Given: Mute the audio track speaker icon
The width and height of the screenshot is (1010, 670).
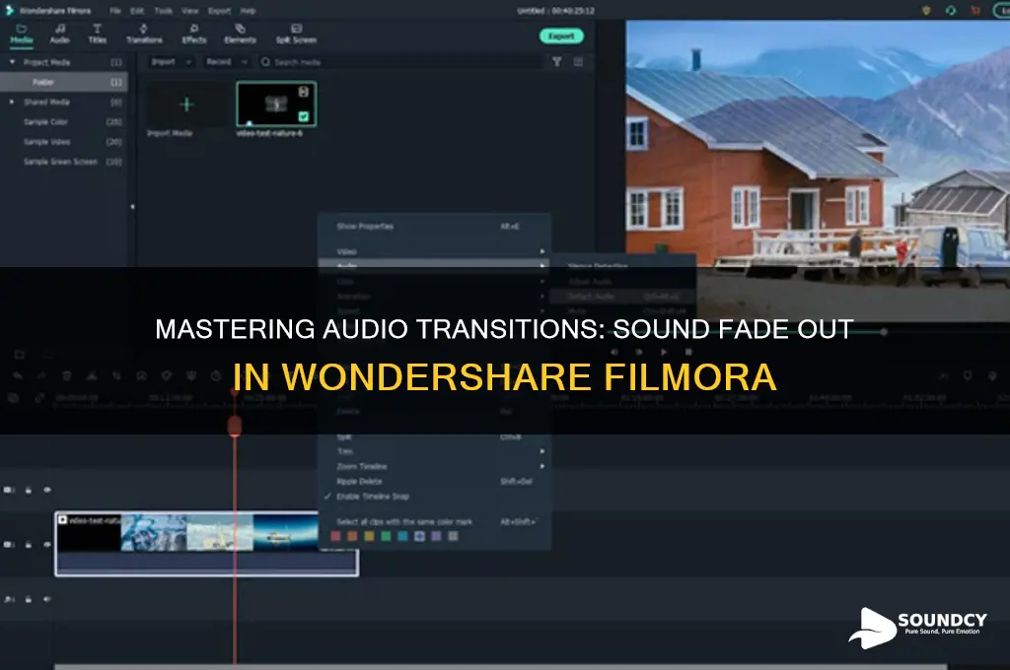Looking at the screenshot, I should click(x=47, y=599).
